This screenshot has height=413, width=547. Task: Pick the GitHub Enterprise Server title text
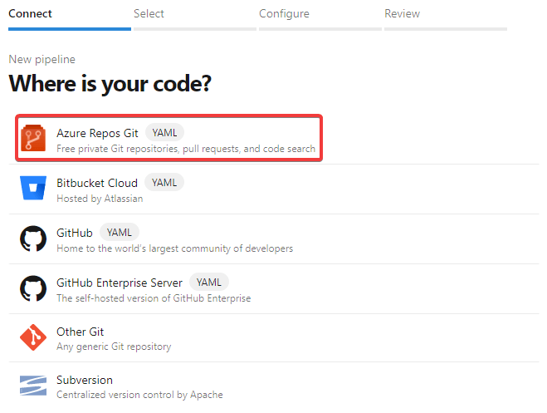pos(120,283)
